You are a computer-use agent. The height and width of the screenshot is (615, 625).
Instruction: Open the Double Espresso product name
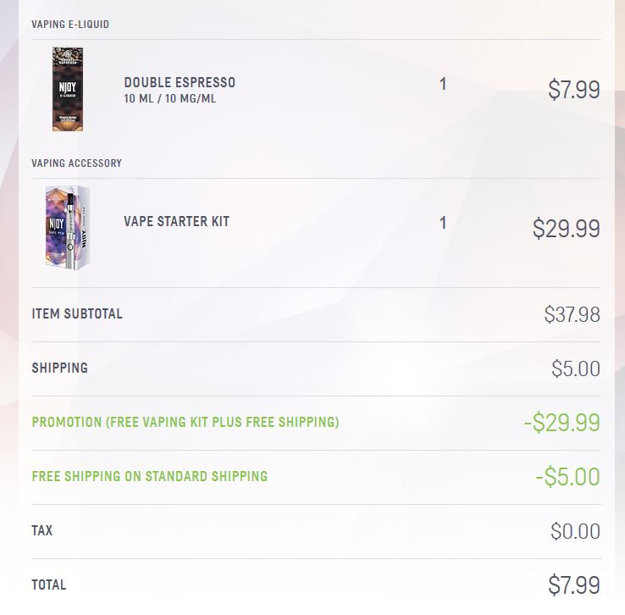click(x=180, y=82)
